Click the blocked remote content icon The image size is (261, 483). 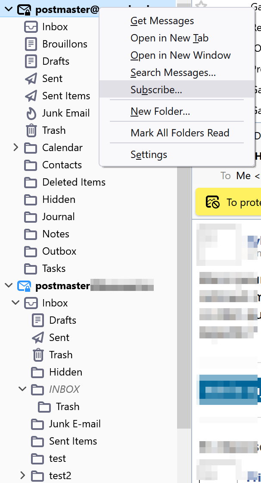pyautogui.click(x=213, y=202)
